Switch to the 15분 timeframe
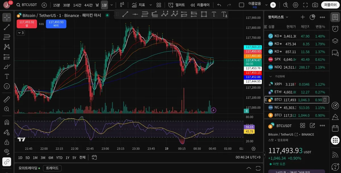 [x=57, y=5]
